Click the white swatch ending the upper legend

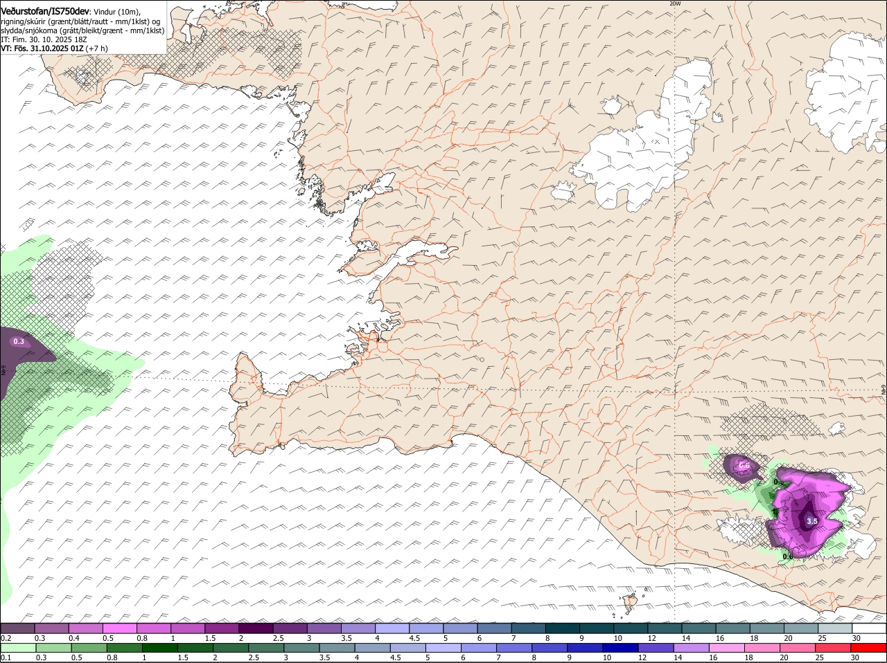(870, 628)
